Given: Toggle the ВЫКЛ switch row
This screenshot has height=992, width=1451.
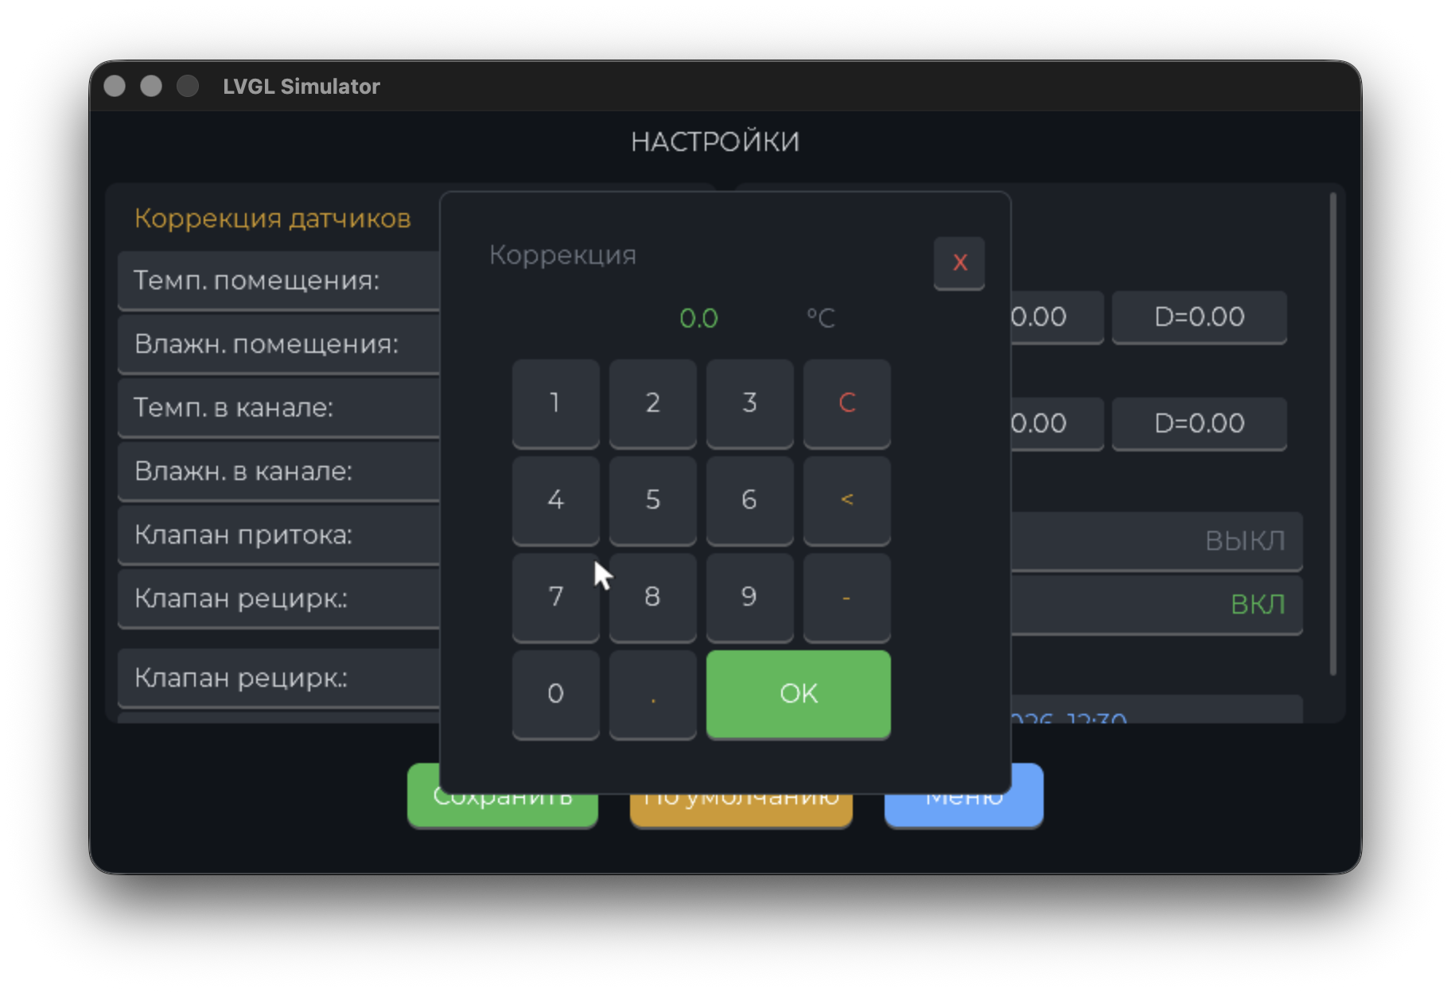Looking at the screenshot, I should (x=1157, y=541).
